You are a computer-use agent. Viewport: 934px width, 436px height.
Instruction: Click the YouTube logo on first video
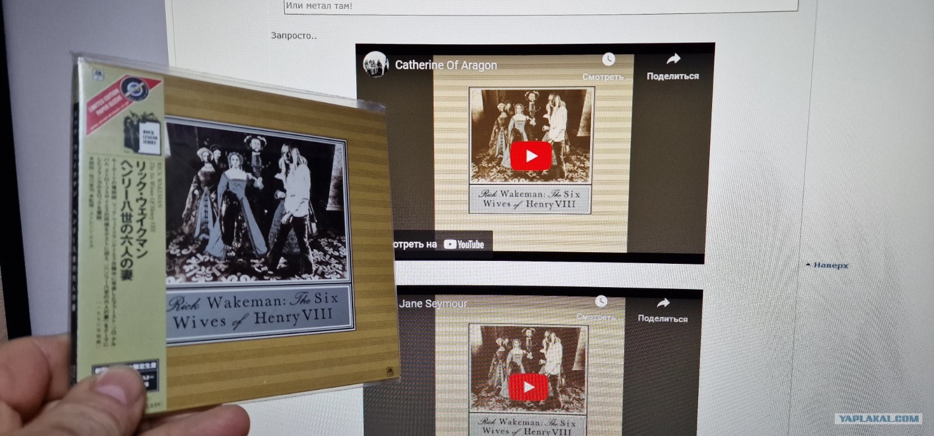[x=464, y=245]
